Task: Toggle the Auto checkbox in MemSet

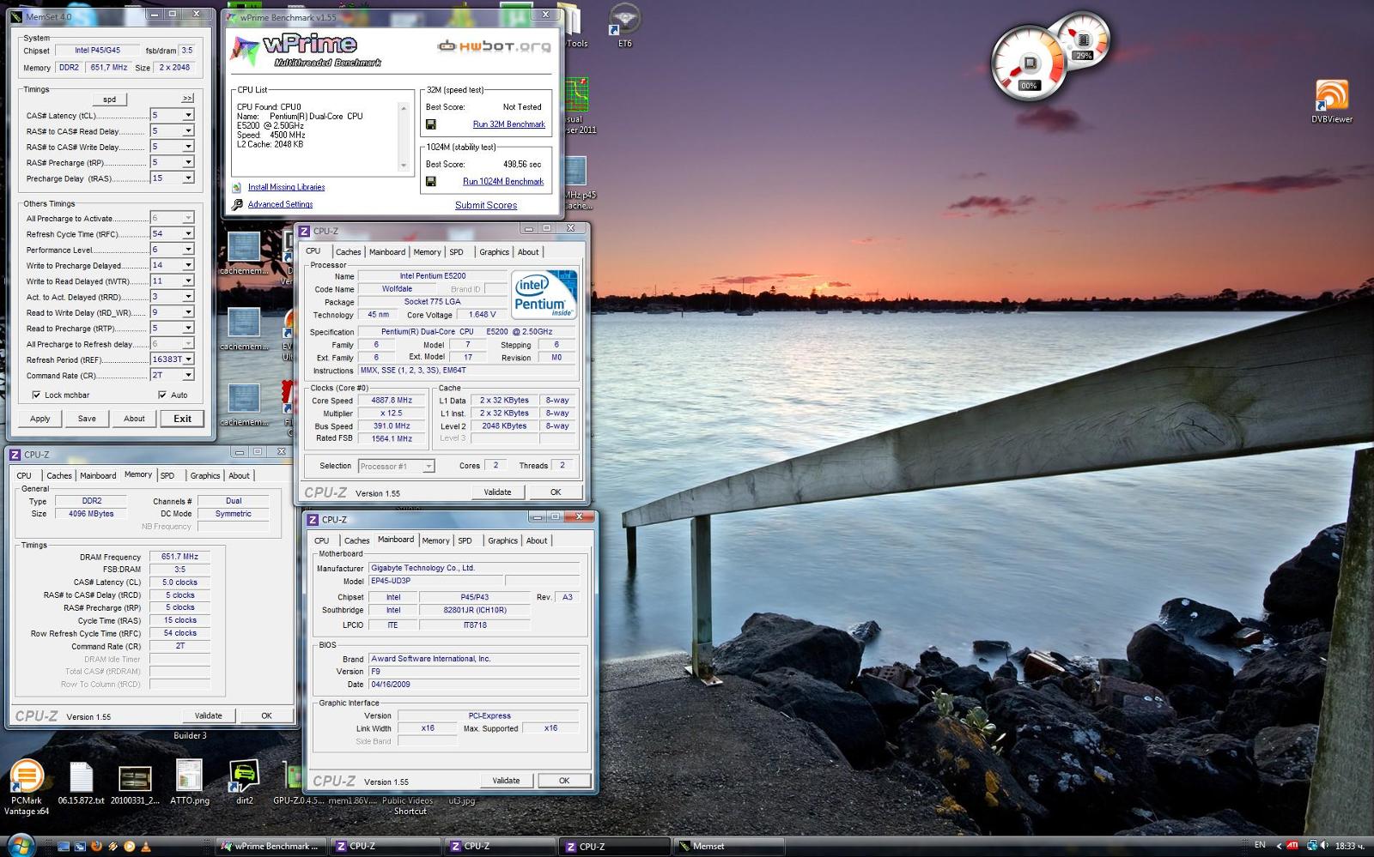Action: [162, 395]
